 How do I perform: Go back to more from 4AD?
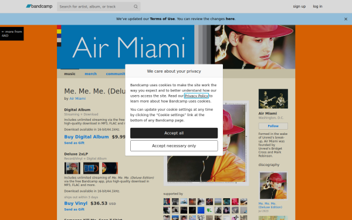[x=12, y=33]
